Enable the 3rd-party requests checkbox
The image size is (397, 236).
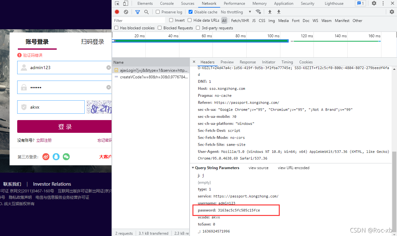click(198, 28)
